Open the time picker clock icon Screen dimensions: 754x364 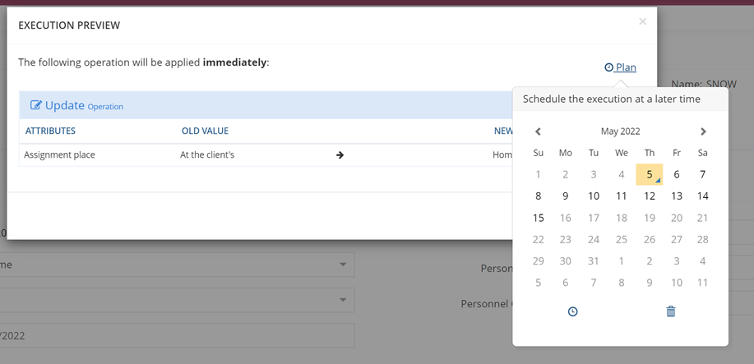tap(573, 311)
